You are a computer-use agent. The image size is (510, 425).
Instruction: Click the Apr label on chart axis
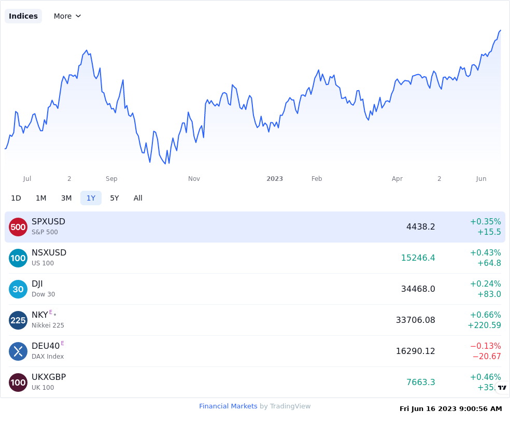click(397, 179)
